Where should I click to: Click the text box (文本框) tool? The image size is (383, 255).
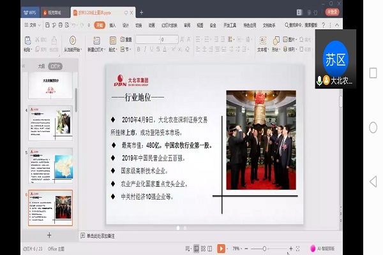click(x=262, y=41)
